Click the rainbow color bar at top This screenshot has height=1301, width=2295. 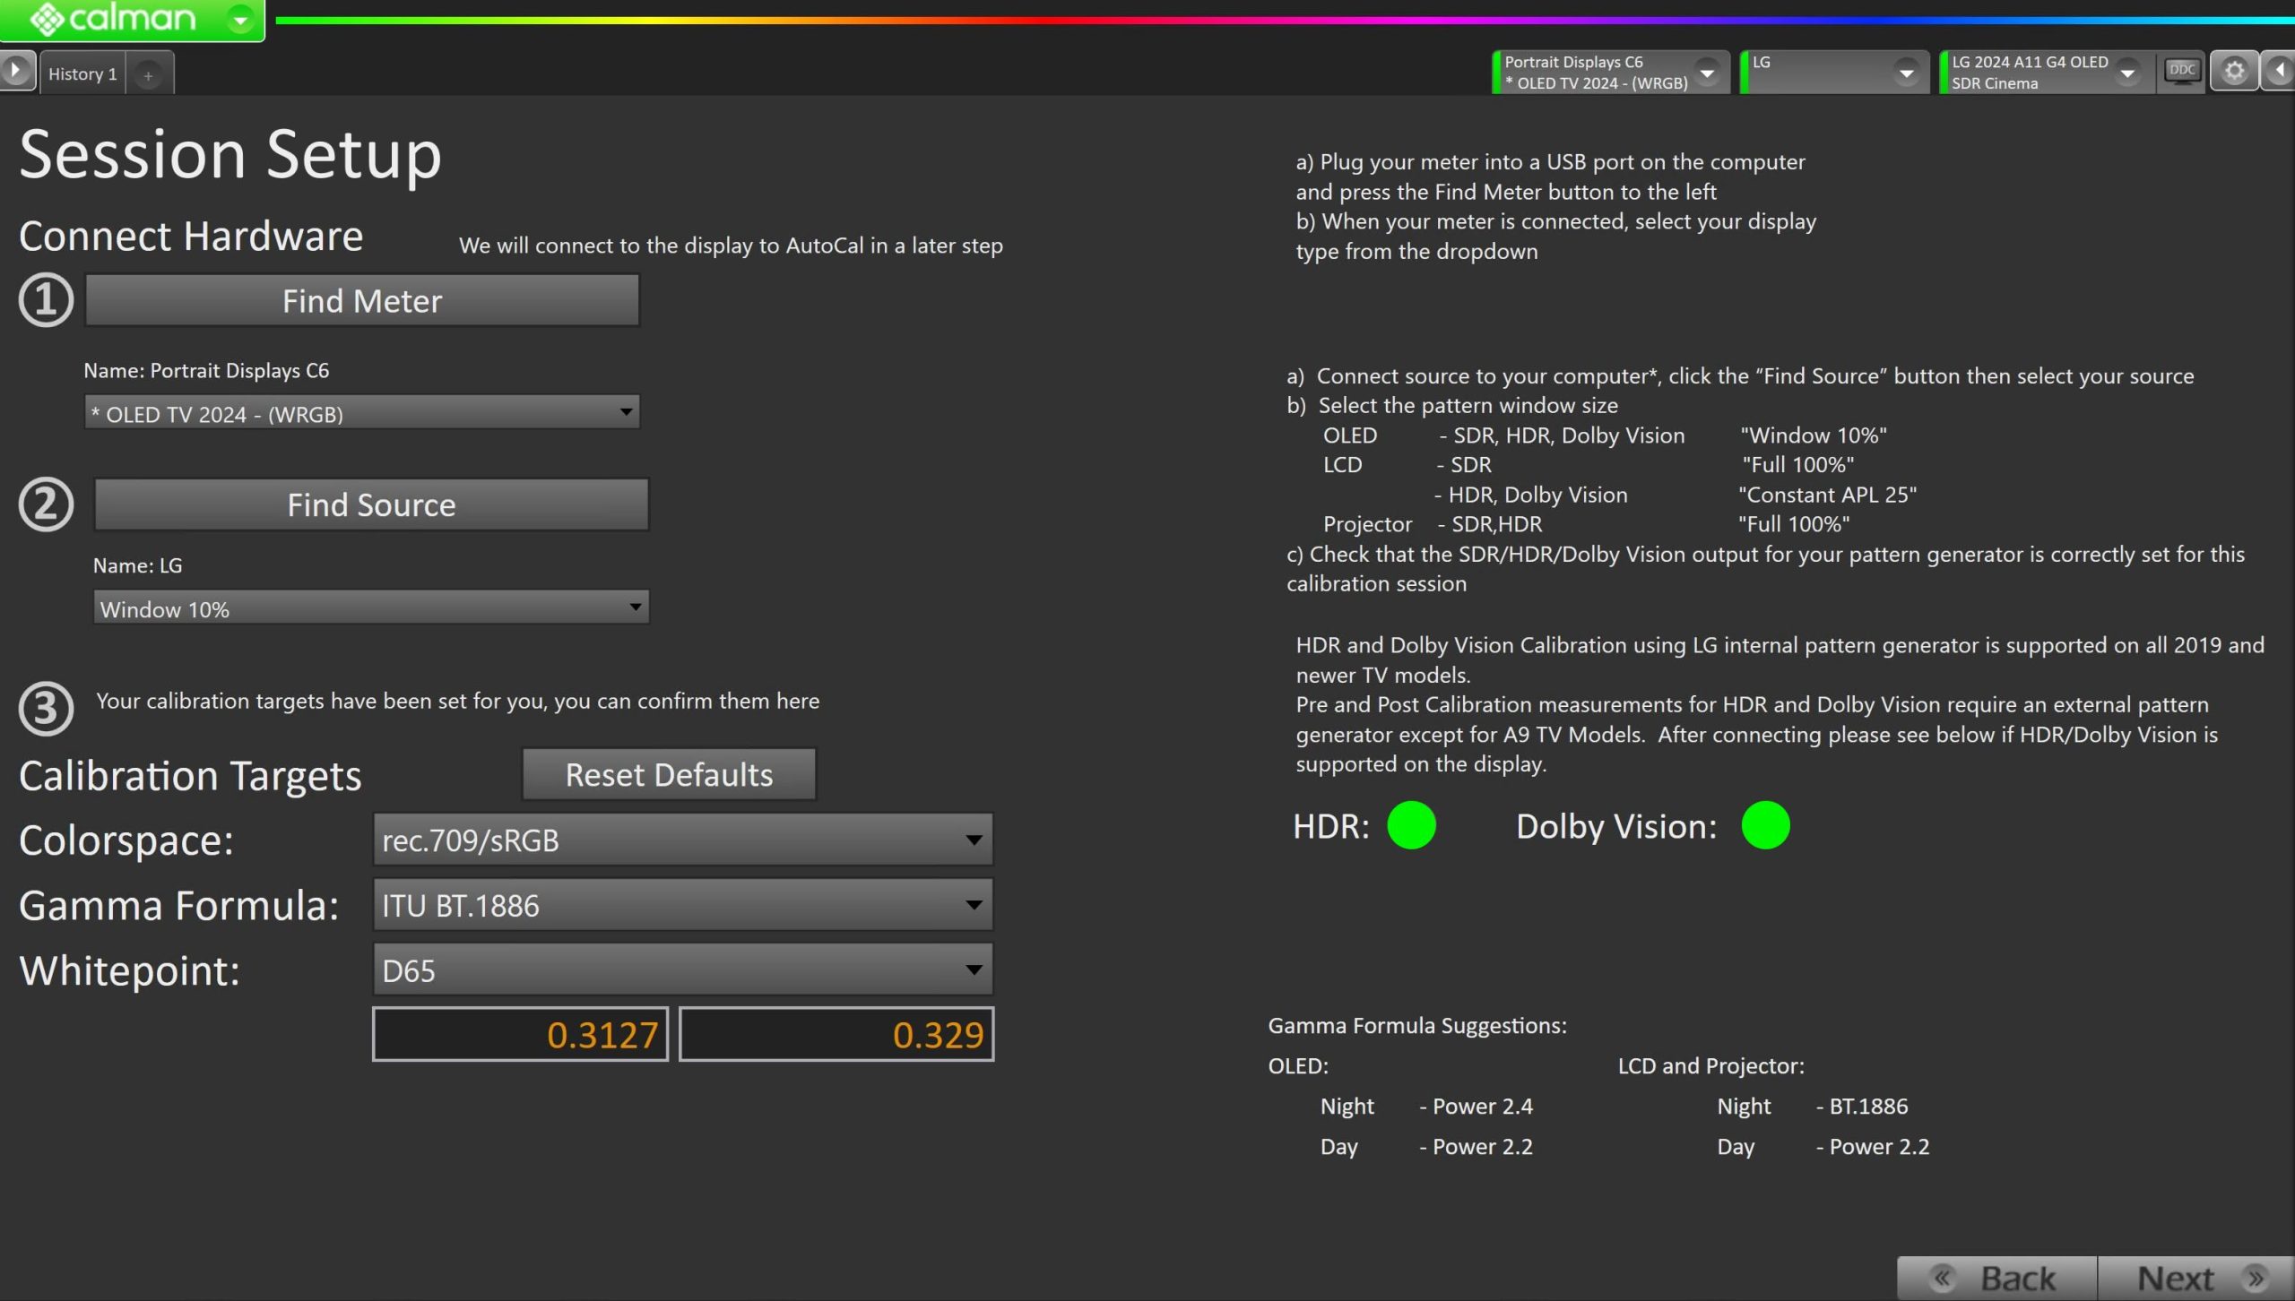[x=1285, y=19]
